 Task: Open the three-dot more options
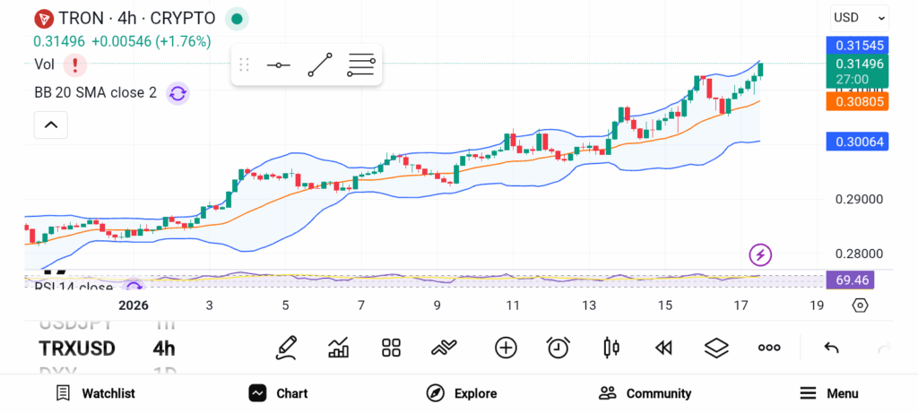(x=769, y=348)
